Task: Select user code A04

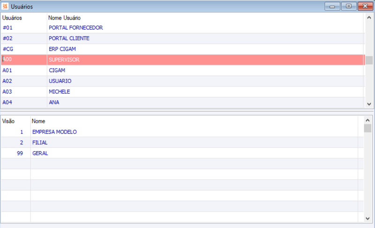Action: click(x=7, y=103)
